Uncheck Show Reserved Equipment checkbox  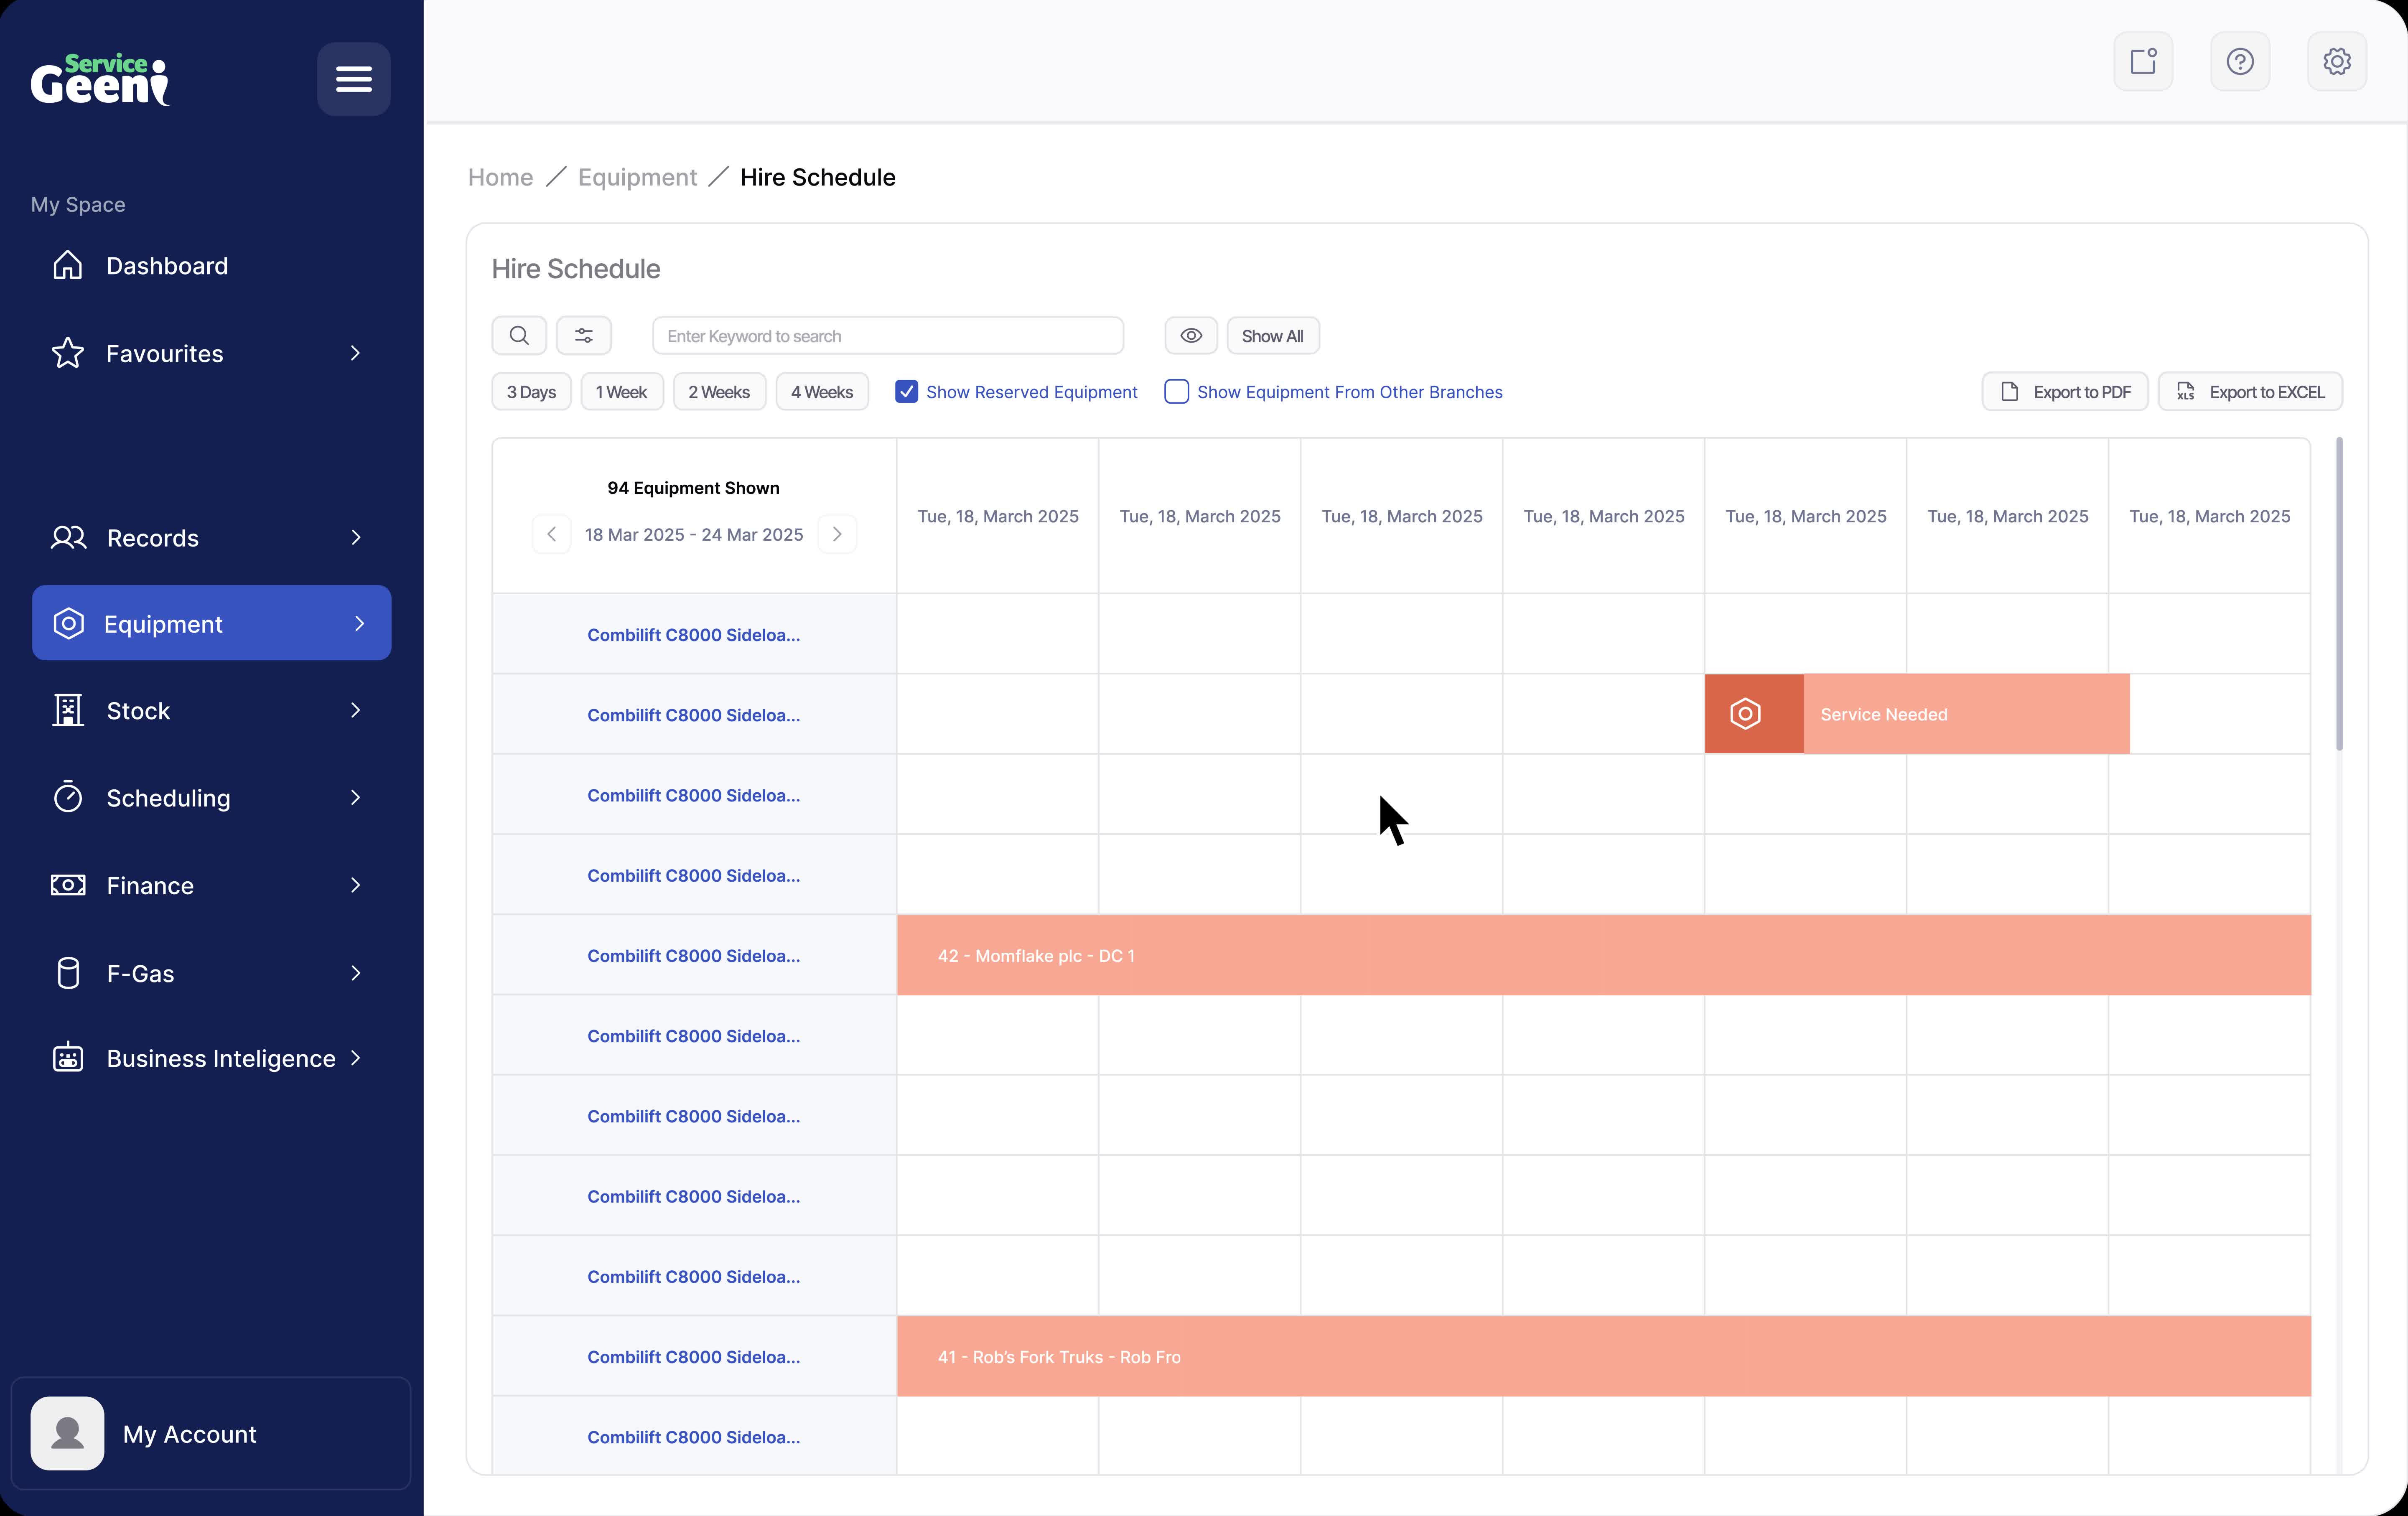(906, 392)
